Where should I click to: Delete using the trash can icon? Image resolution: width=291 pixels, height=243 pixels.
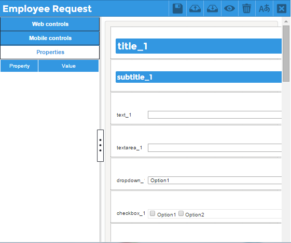point(246,8)
